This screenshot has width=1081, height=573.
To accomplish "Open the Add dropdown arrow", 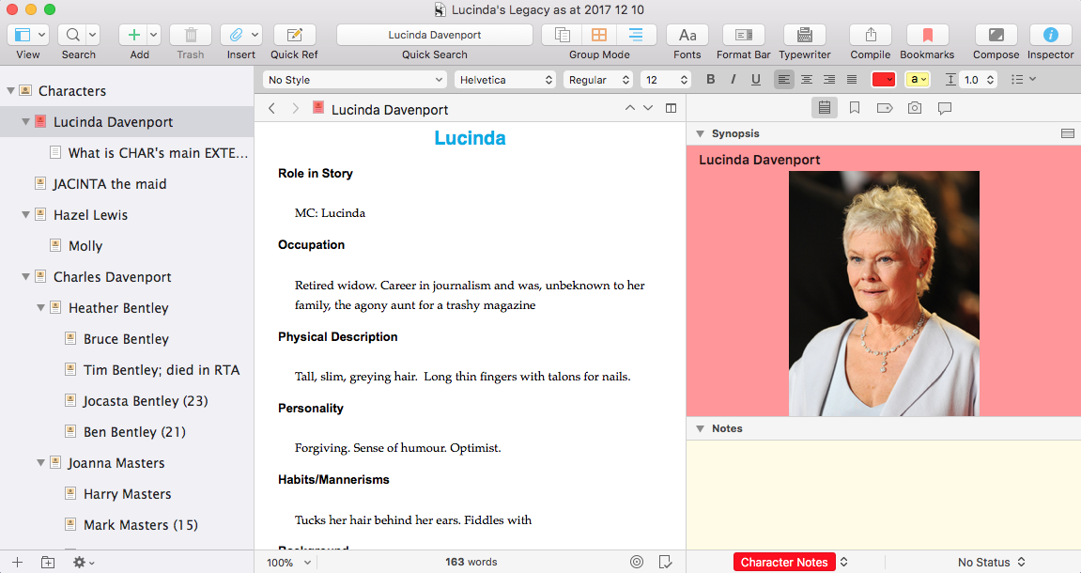I will (x=154, y=35).
